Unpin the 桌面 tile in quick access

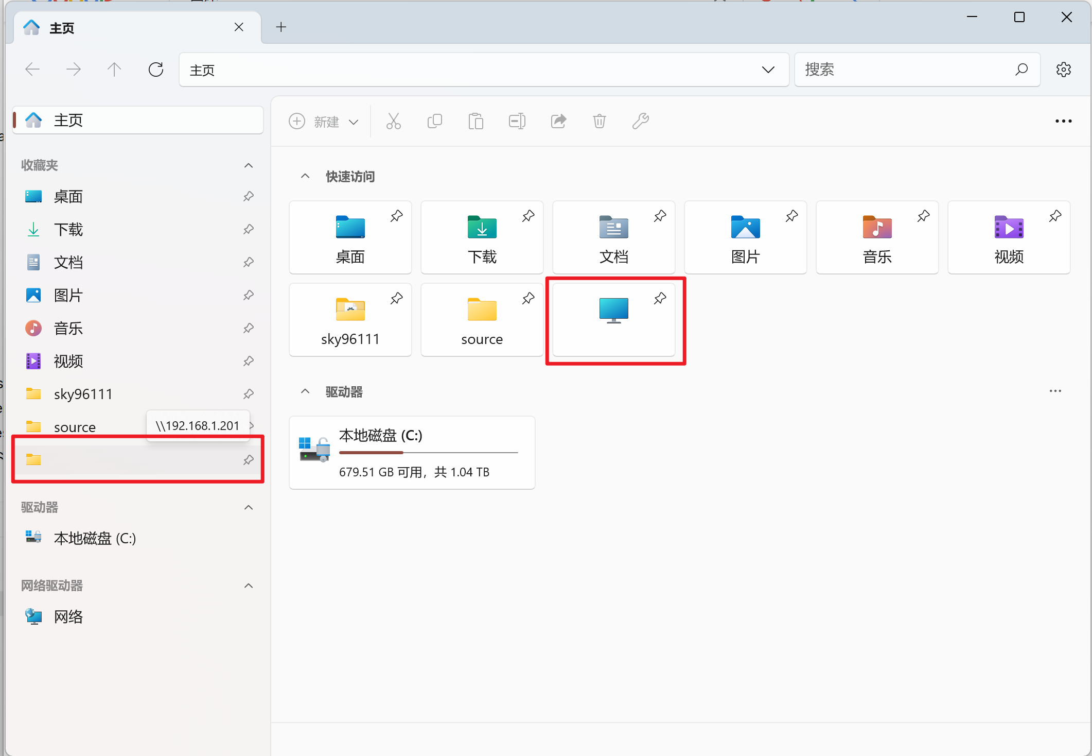(396, 216)
